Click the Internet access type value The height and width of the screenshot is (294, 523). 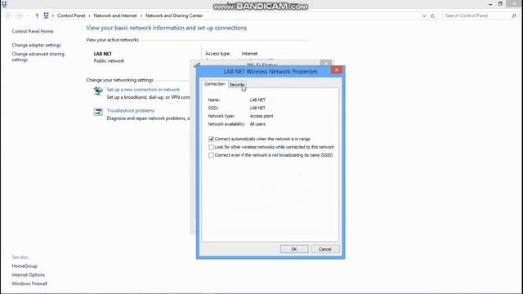tap(249, 53)
